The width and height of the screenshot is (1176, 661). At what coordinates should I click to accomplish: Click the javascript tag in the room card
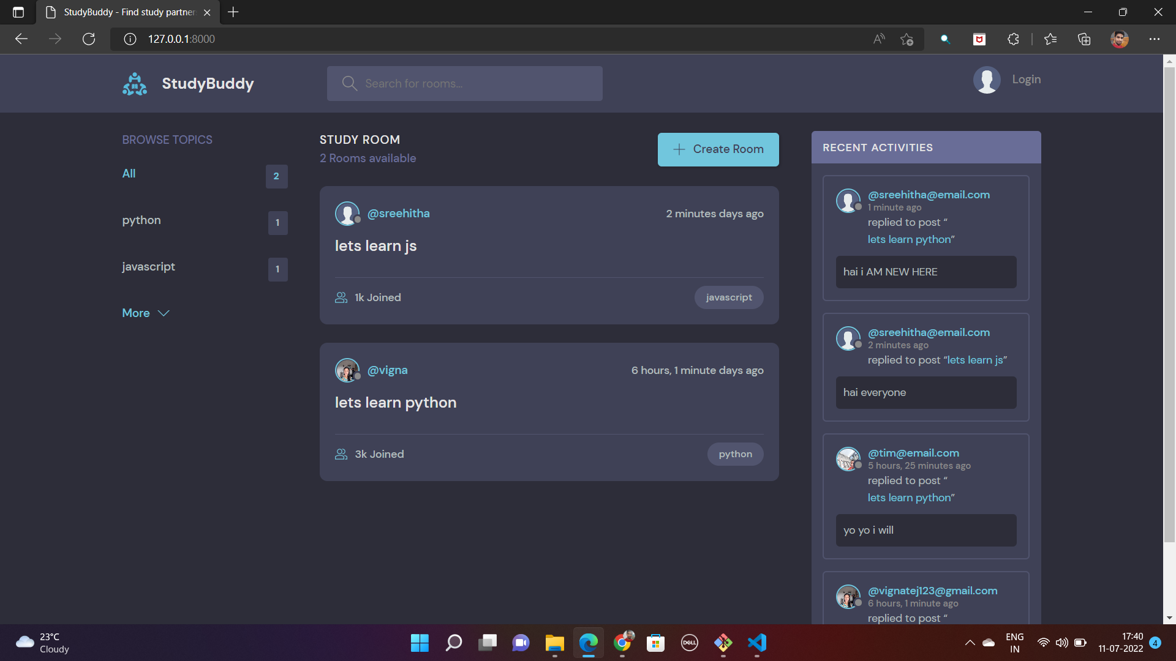point(728,297)
